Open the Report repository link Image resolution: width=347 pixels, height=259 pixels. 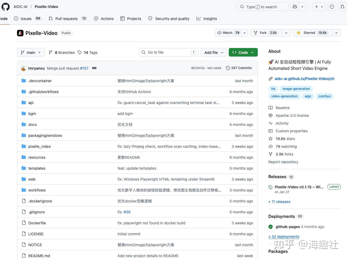pos(283,162)
